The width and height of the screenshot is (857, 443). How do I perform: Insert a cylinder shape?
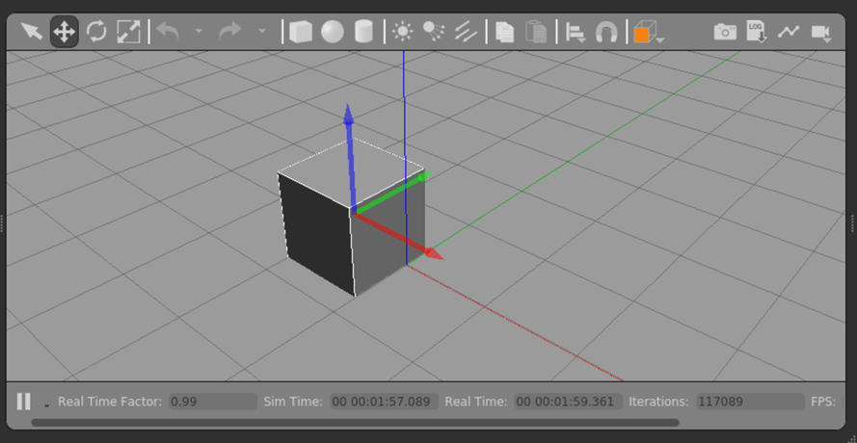363,32
